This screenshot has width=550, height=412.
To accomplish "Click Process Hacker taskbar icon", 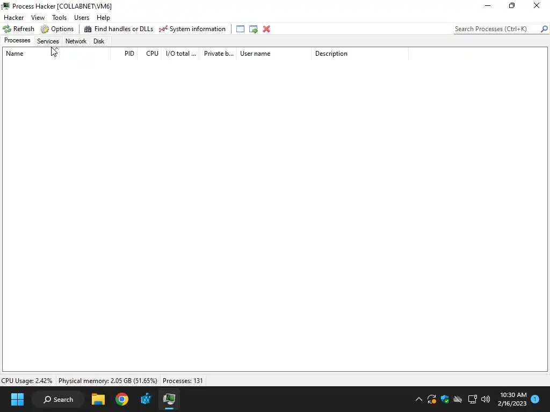I will (169, 399).
